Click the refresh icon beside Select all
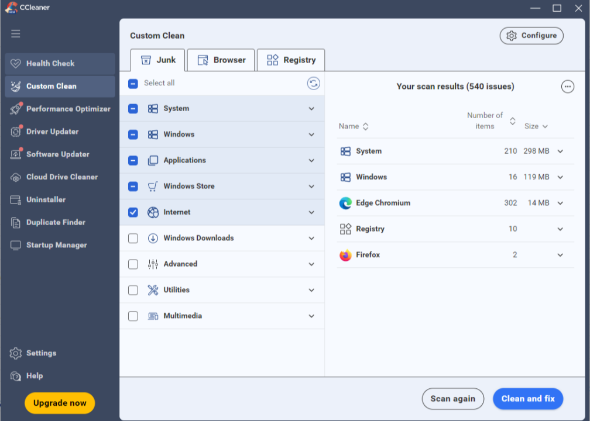The image size is (590, 421). pos(314,83)
